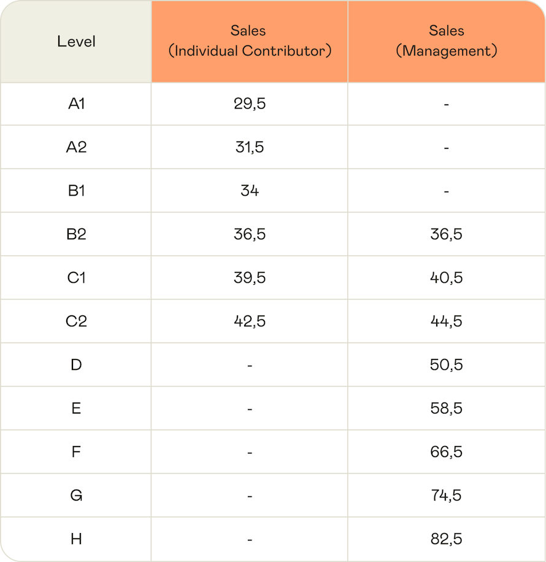Viewport: 546px width, 562px height.
Task: Select the 74,5 value for level G
Action: coord(447,495)
